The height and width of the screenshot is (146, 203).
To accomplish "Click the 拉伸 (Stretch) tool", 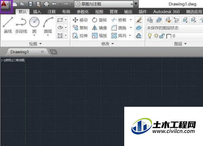I will [80, 36].
